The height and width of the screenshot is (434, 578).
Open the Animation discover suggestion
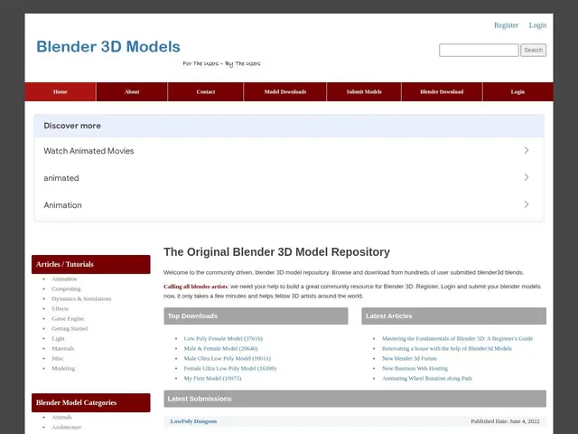pyautogui.click(x=289, y=205)
